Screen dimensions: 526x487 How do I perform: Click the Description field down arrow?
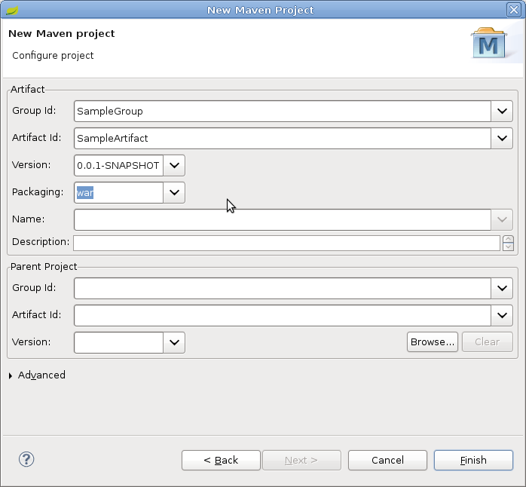pyautogui.click(x=508, y=247)
